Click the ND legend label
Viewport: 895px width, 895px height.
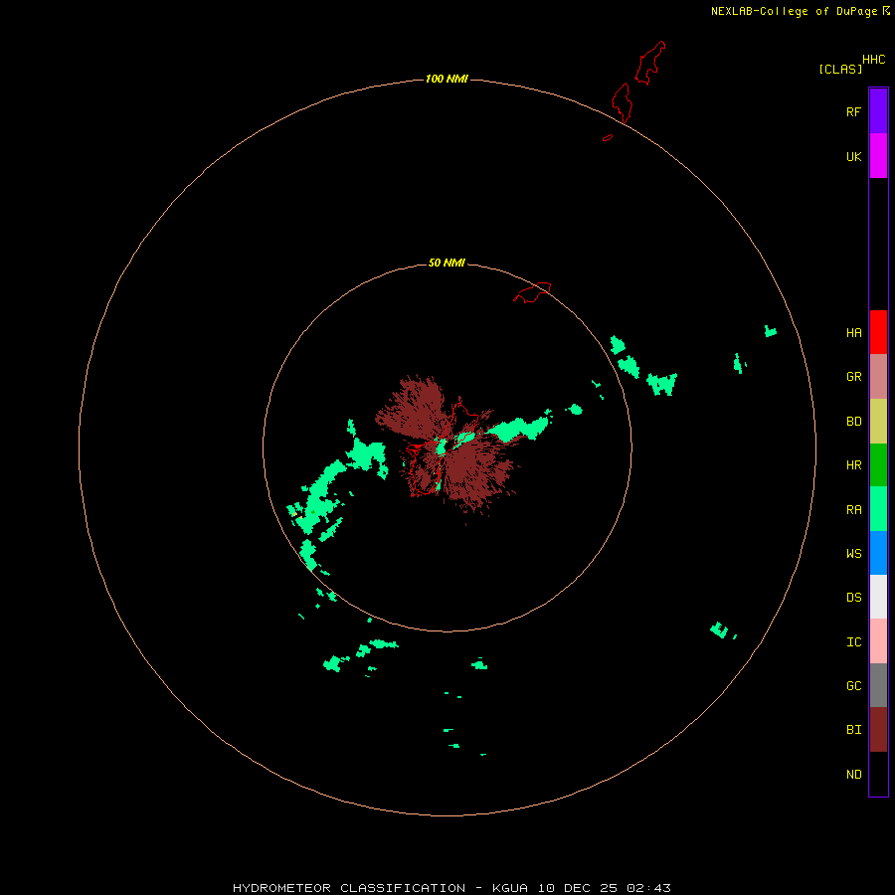853,775
